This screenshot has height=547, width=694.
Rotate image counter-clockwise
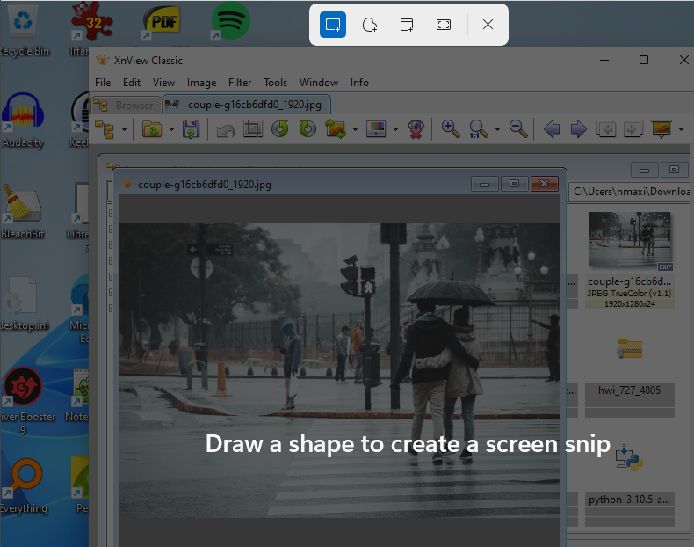[279, 129]
